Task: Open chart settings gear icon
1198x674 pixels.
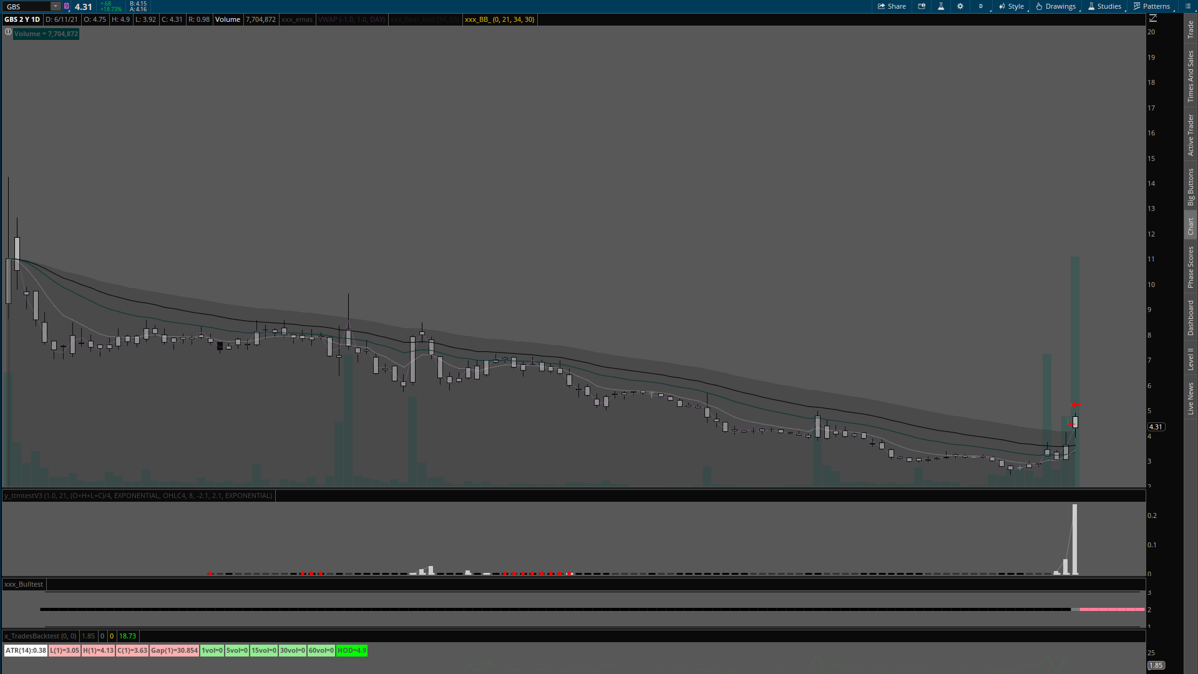Action: (960, 6)
